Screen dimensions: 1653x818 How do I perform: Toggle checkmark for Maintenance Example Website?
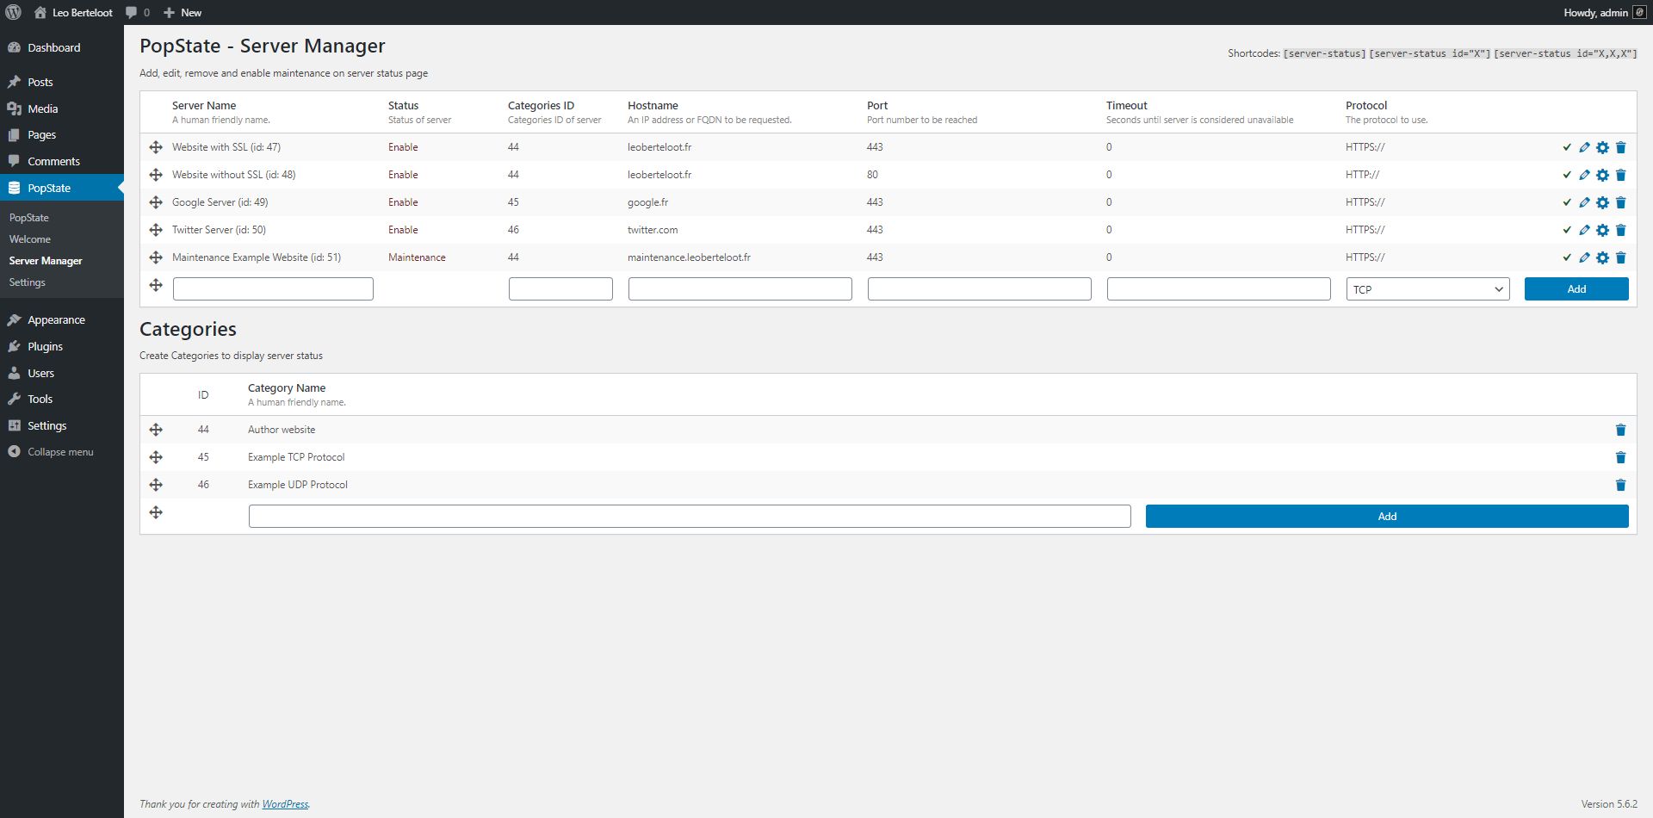point(1567,257)
